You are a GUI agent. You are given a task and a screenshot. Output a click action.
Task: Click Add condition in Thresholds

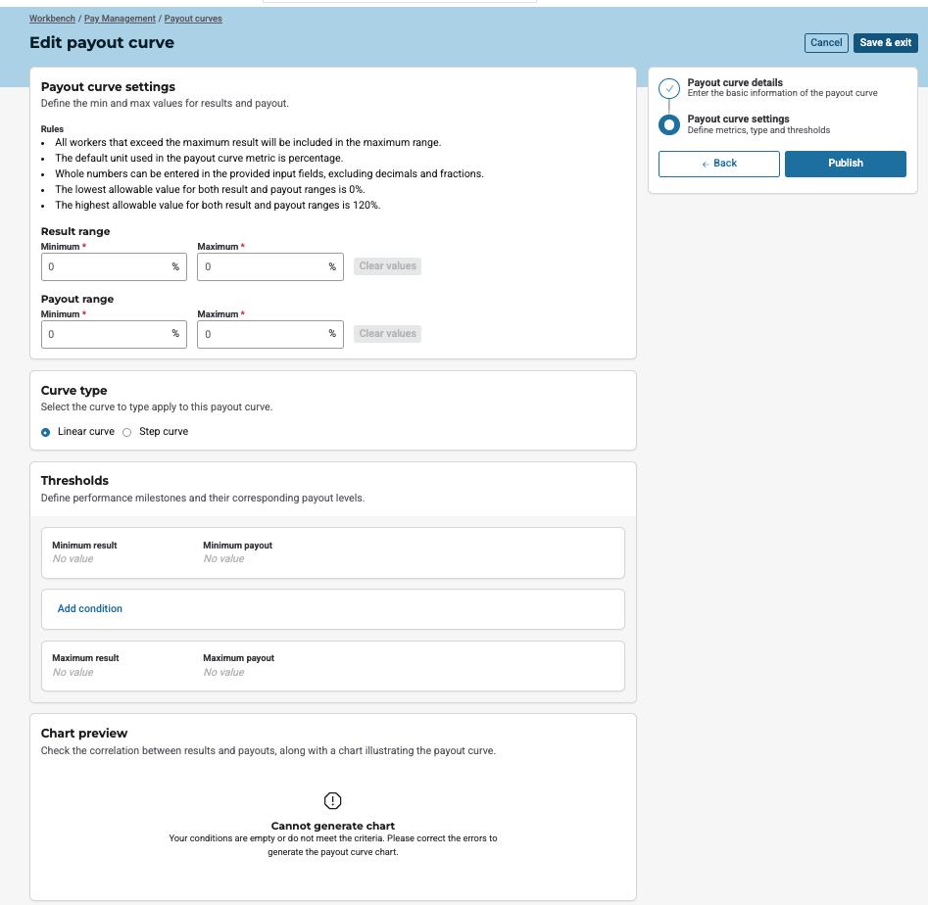click(x=90, y=609)
